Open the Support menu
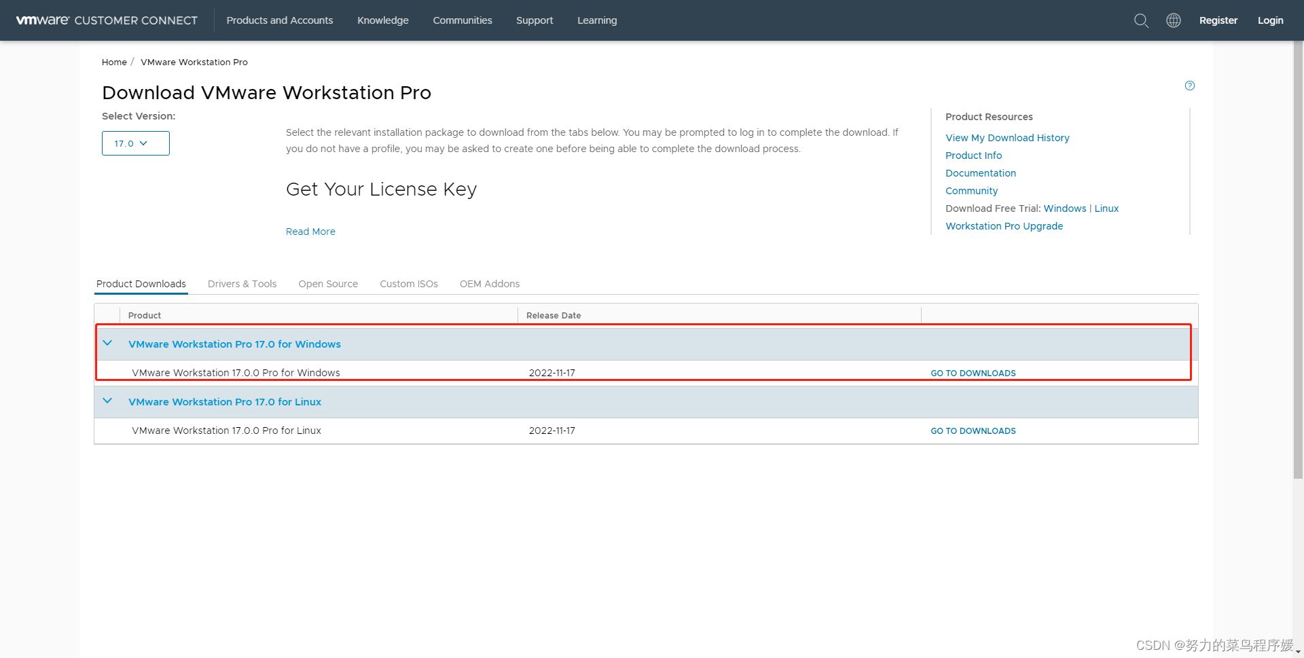The width and height of the screenshot is (1304, 658). coord(535,20)
